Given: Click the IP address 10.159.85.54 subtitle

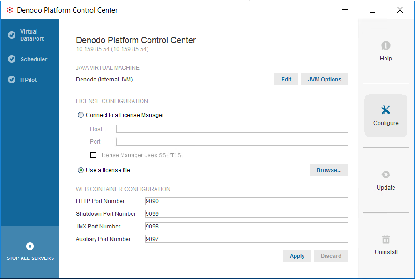Looking at the screenshot, I should pos(112,49).
